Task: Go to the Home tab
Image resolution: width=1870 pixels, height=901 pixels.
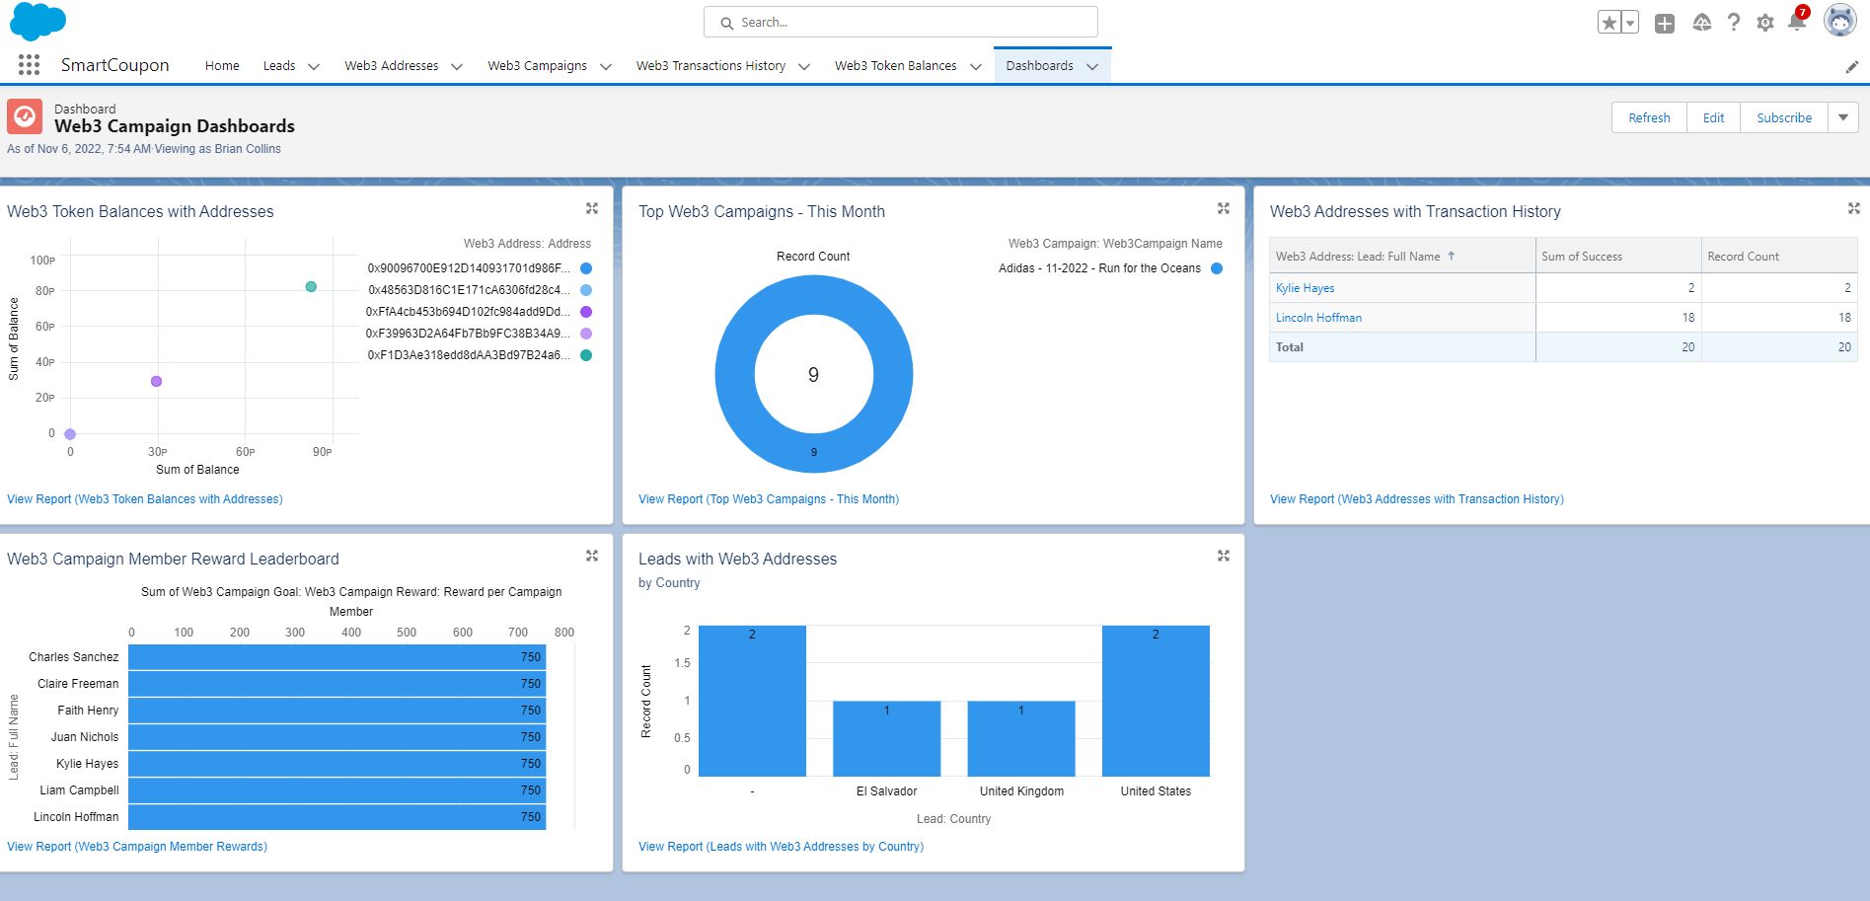Action: click(222, 65)
